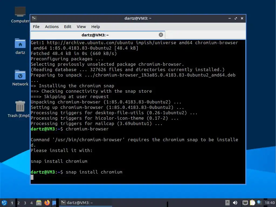Select the dartz home folder icon
Viewport: 276px width, 207px height.
[x=20, y=46]
